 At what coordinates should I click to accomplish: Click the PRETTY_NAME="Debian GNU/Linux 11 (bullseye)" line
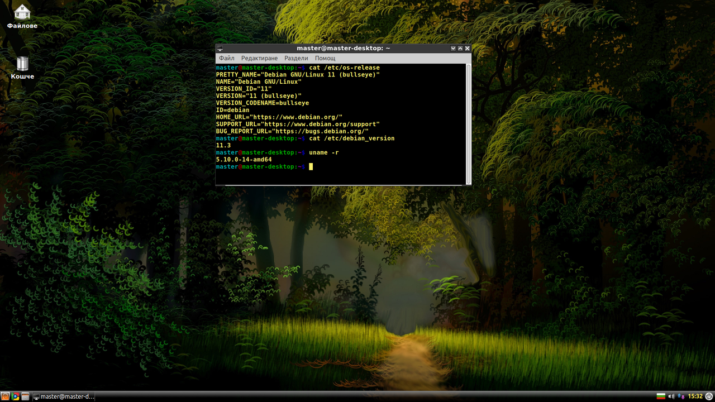click(298, 75)
